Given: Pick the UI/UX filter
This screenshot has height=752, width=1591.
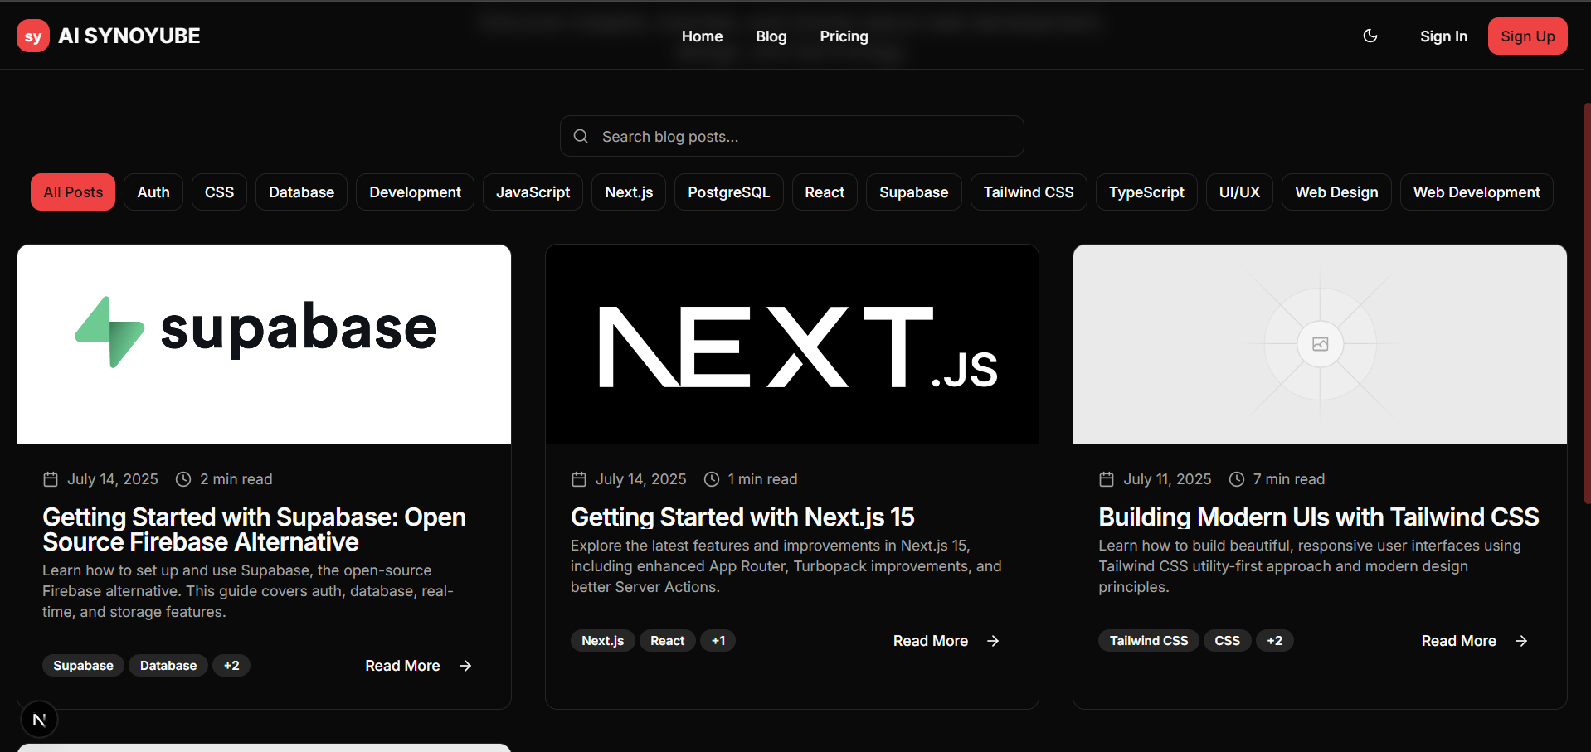Looking at the screenshot, I should (x=1239, y=192).
